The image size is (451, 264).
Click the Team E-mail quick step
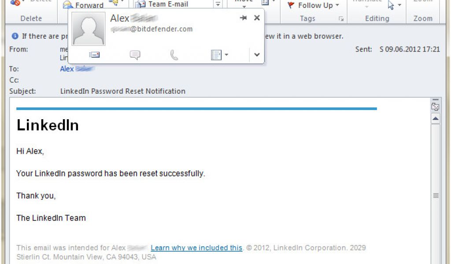click(162, 4)
